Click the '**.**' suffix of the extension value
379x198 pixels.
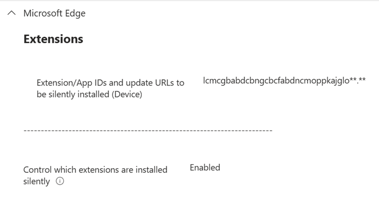click(x=358, y=80)
